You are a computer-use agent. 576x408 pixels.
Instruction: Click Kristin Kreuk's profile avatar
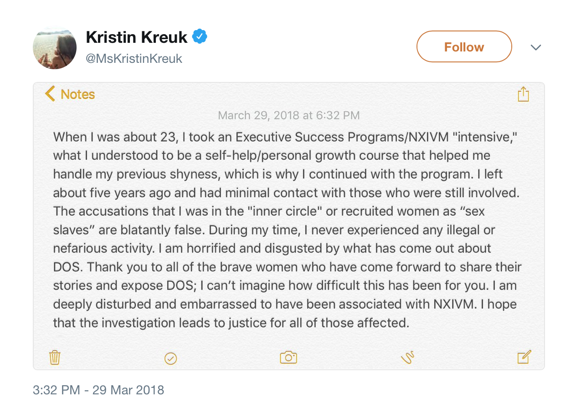(x=55, y=47)
